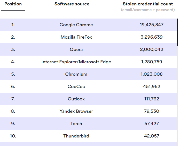
Task: Click the 57,427 count value
Action: 152,124
